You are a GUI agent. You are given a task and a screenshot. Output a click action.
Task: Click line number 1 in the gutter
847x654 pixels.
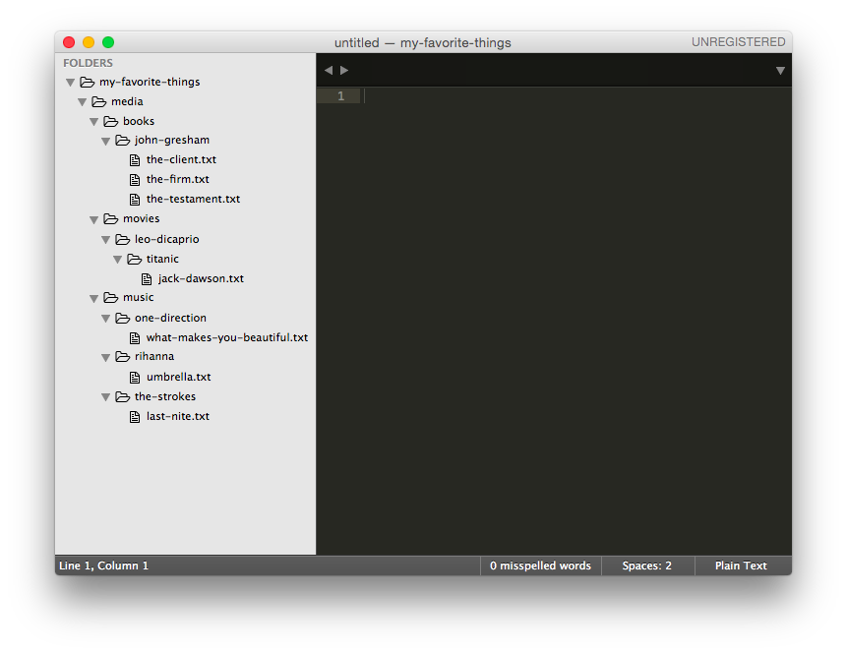pos(340,95)
